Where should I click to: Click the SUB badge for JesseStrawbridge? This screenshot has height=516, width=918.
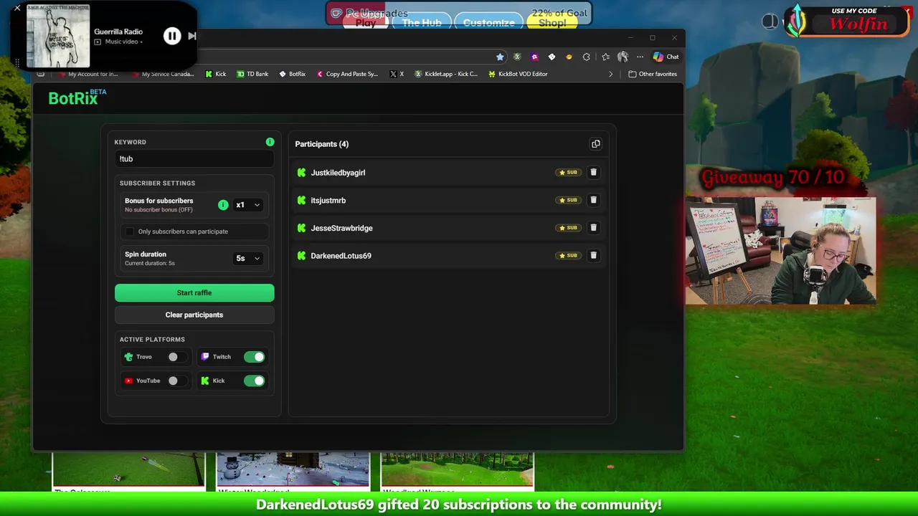coord(568,228)
